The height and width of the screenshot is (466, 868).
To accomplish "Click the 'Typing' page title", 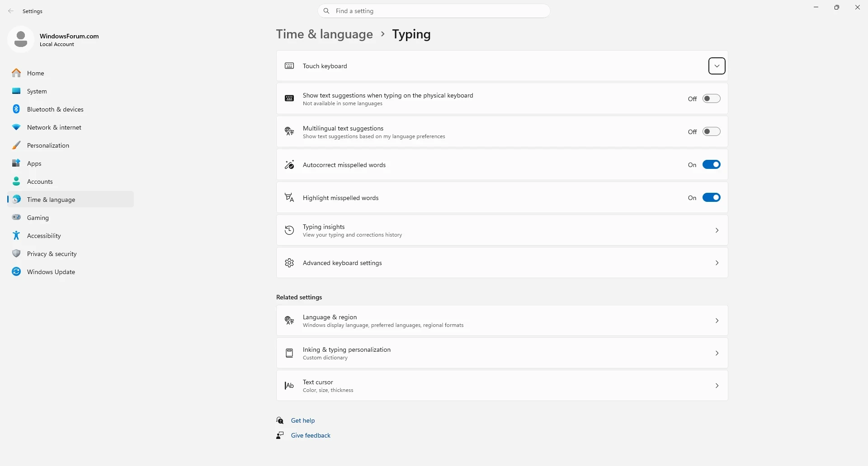I will pyautogui.click(x=411, y=34).
